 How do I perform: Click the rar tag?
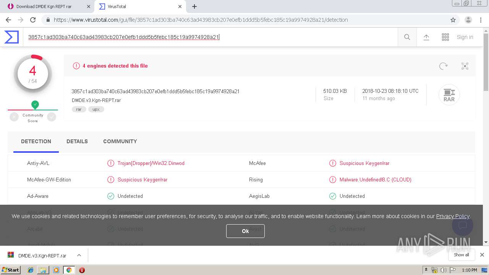coord(79,109)
